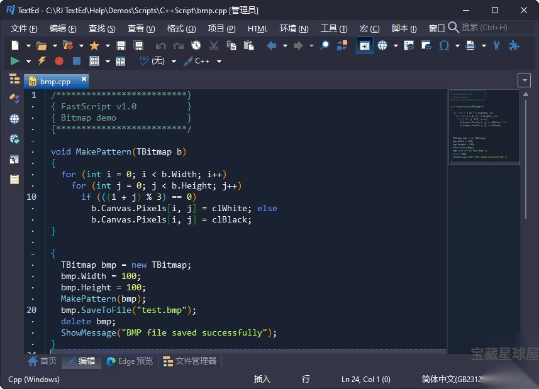
Task: Switch to the 文件管理器 tab
Action: click(189, 361)
